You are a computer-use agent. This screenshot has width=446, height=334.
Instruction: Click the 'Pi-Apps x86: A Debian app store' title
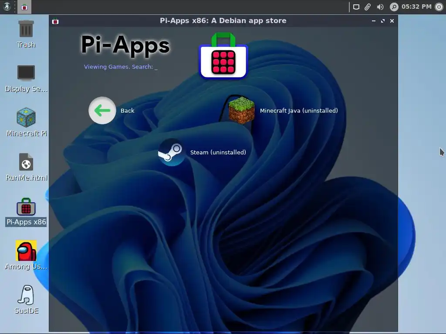coord(223,21)
